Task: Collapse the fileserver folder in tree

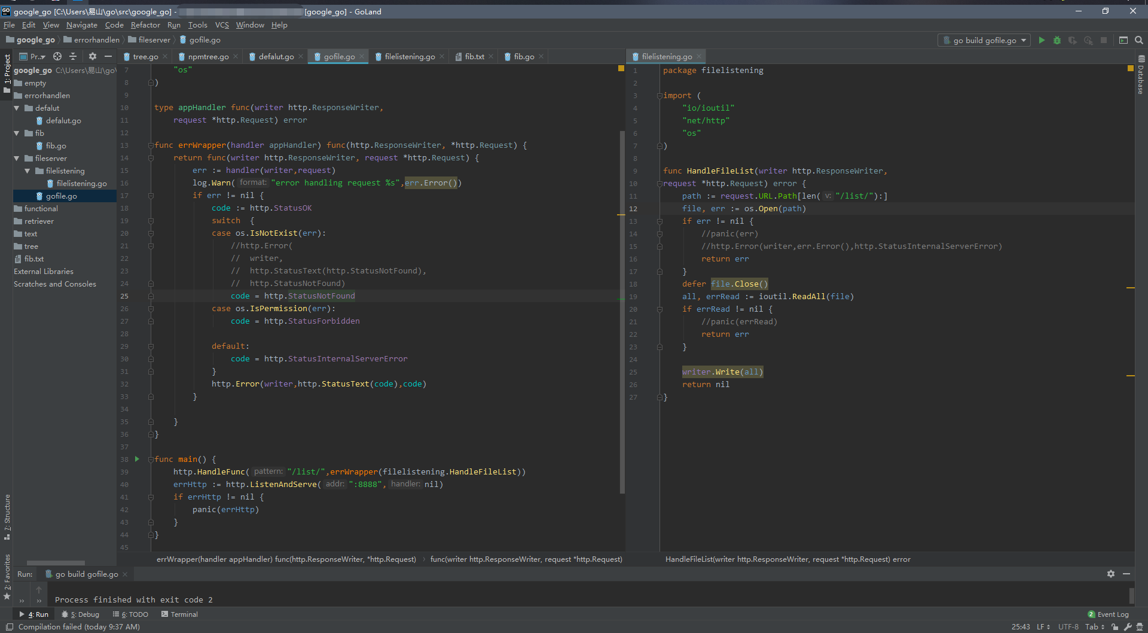Action: pos(17,159)
